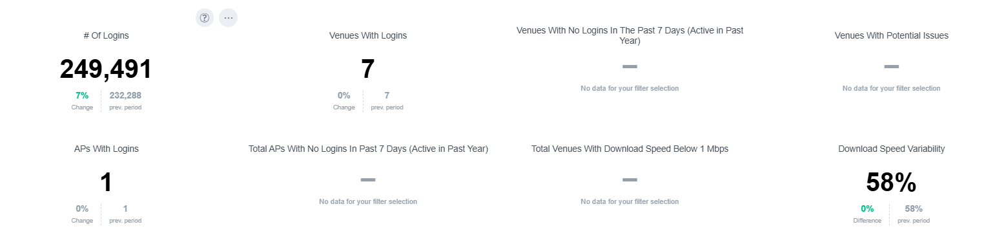Open the three-dot more options menu
This screenshot has width=984, height=240.
[228, 18]
